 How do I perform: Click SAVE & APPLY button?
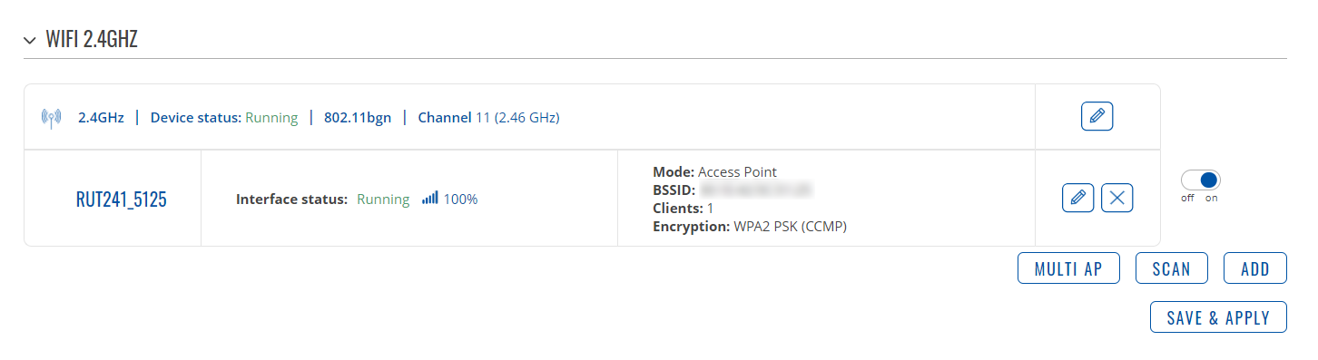point(1218,317)
